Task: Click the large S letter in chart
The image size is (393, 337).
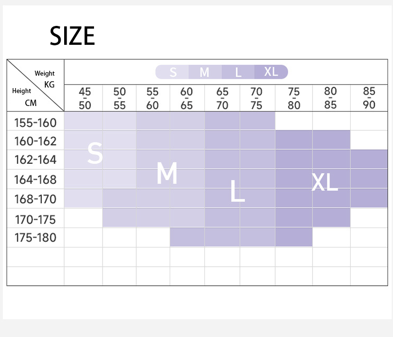Action: 95,153
